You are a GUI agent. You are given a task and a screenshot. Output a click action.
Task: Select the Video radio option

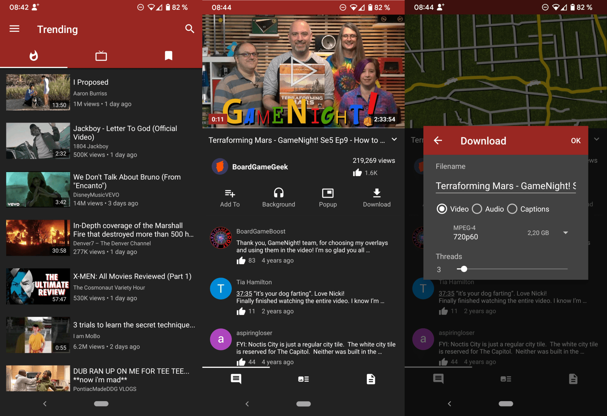442,209
